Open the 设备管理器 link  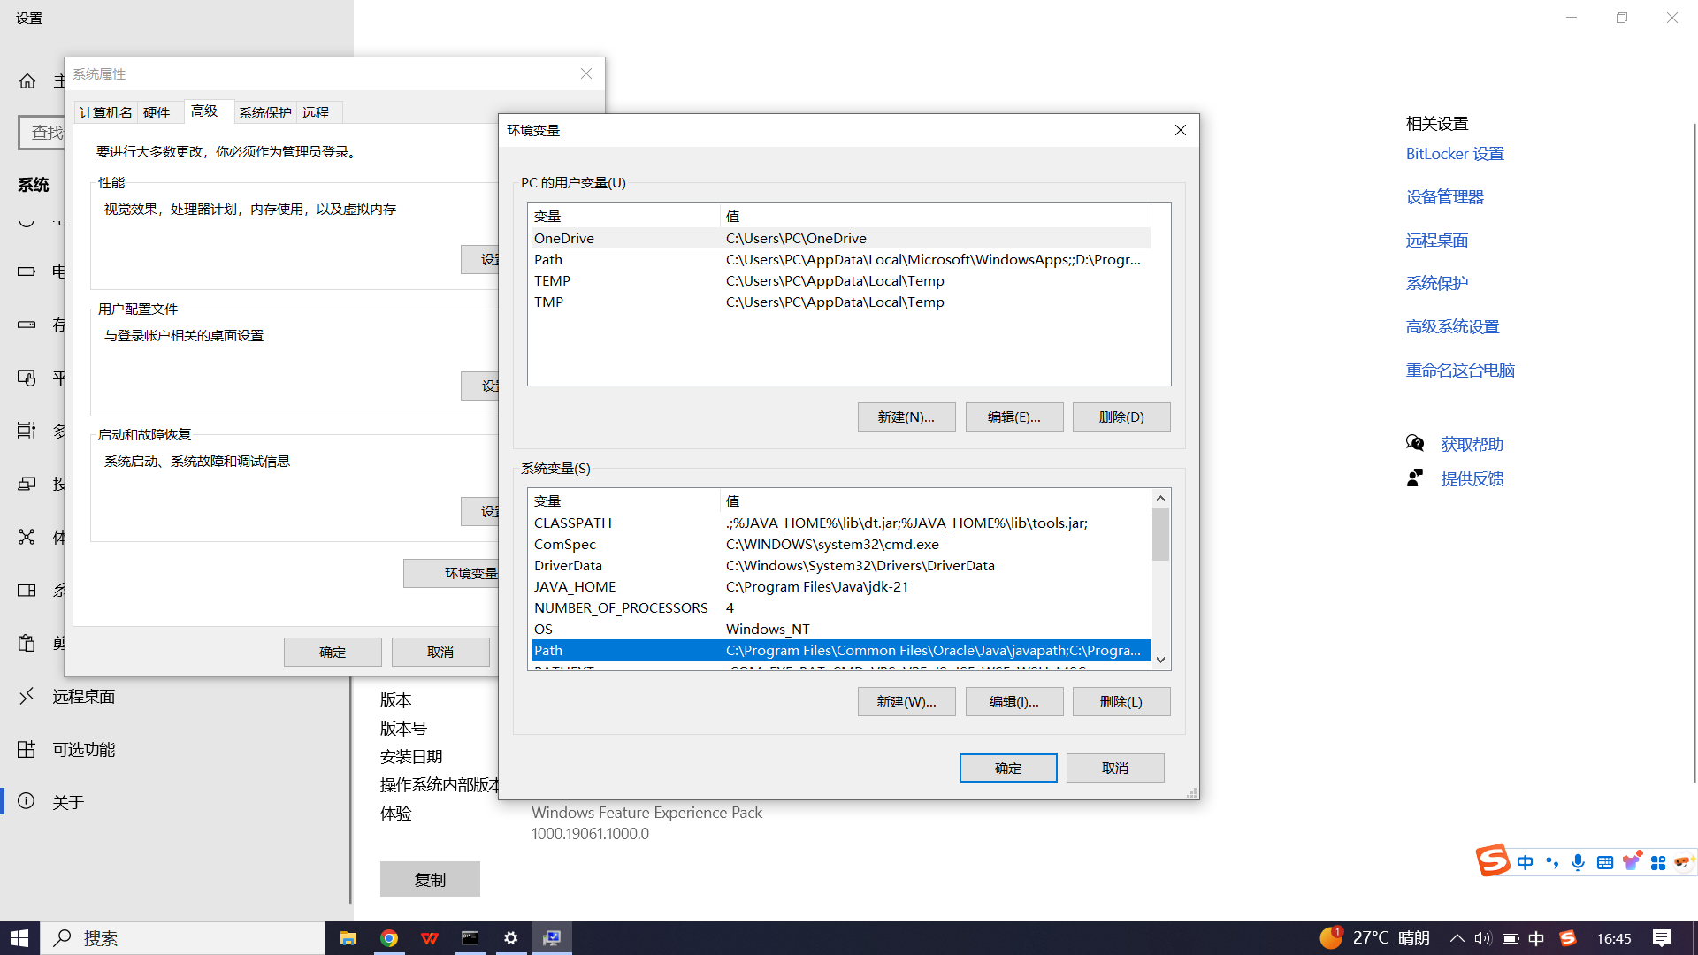click(x=1444, y=196)
